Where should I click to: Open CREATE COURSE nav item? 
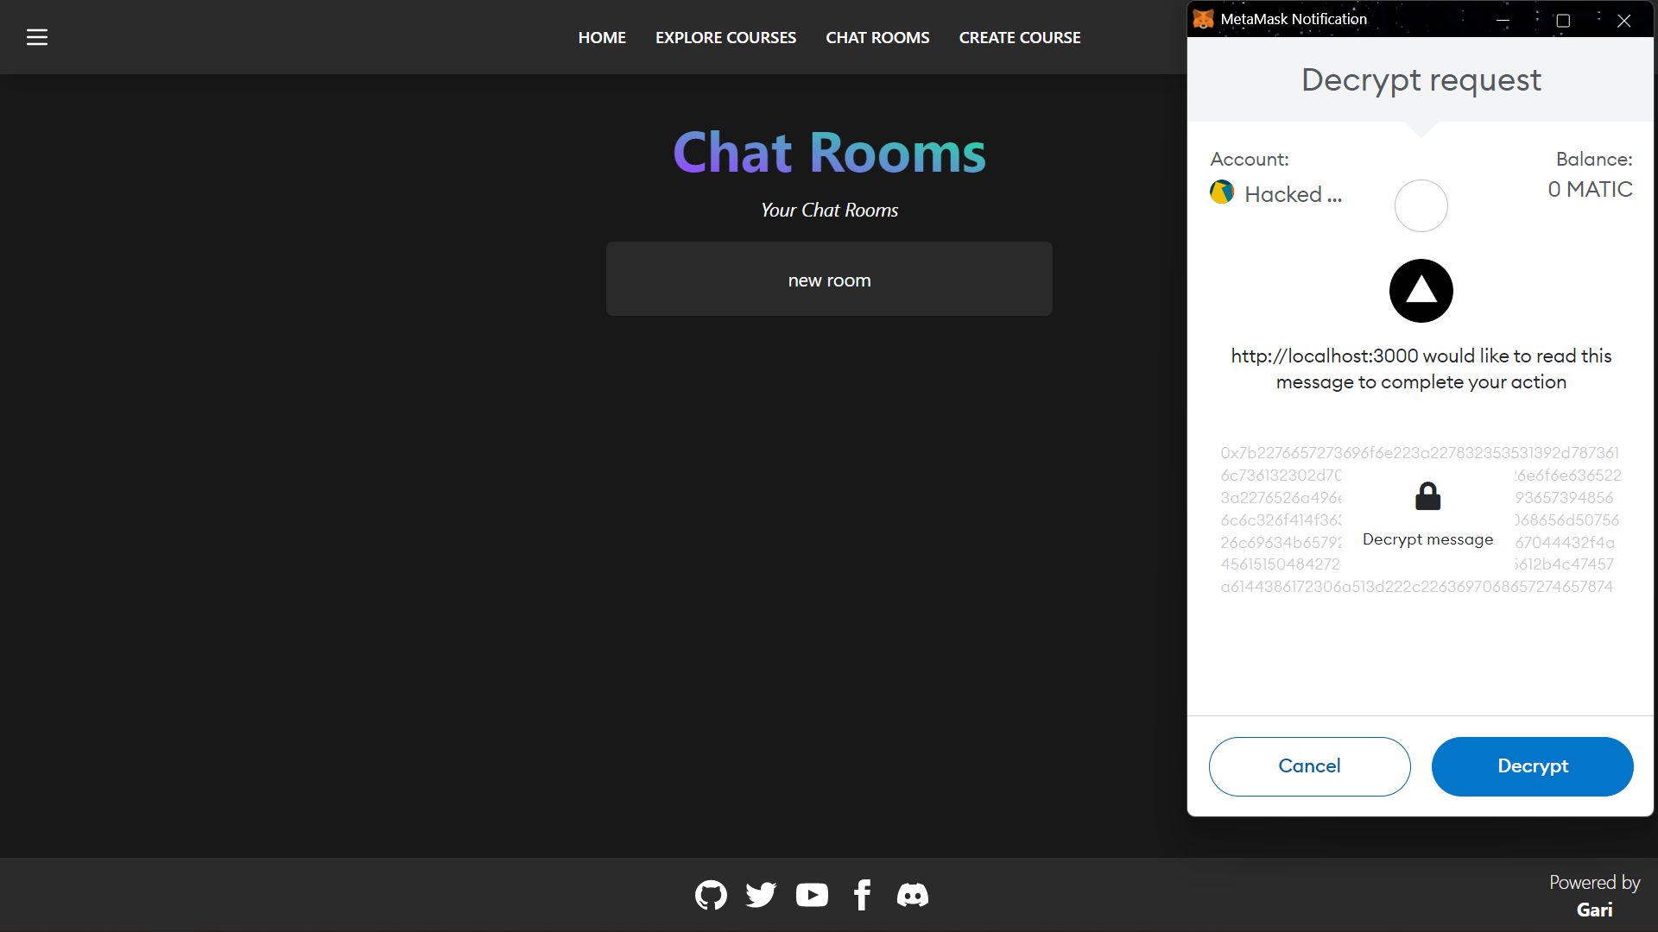(1020, 37)
